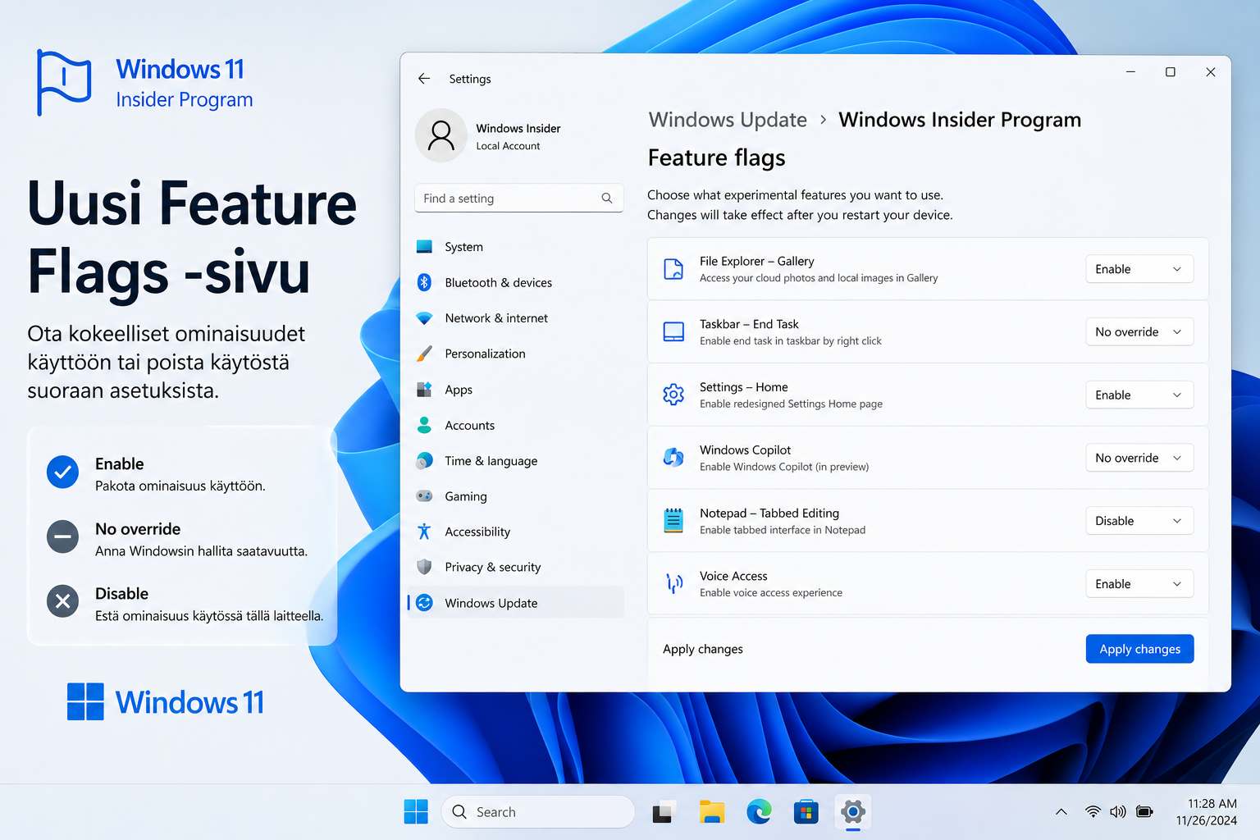Open the Start menu from taskbar

click(416, 811)
